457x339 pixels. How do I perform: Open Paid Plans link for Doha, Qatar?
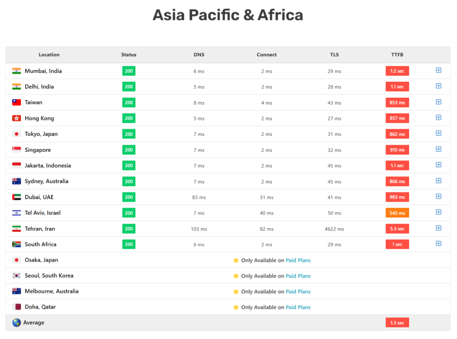298,307
